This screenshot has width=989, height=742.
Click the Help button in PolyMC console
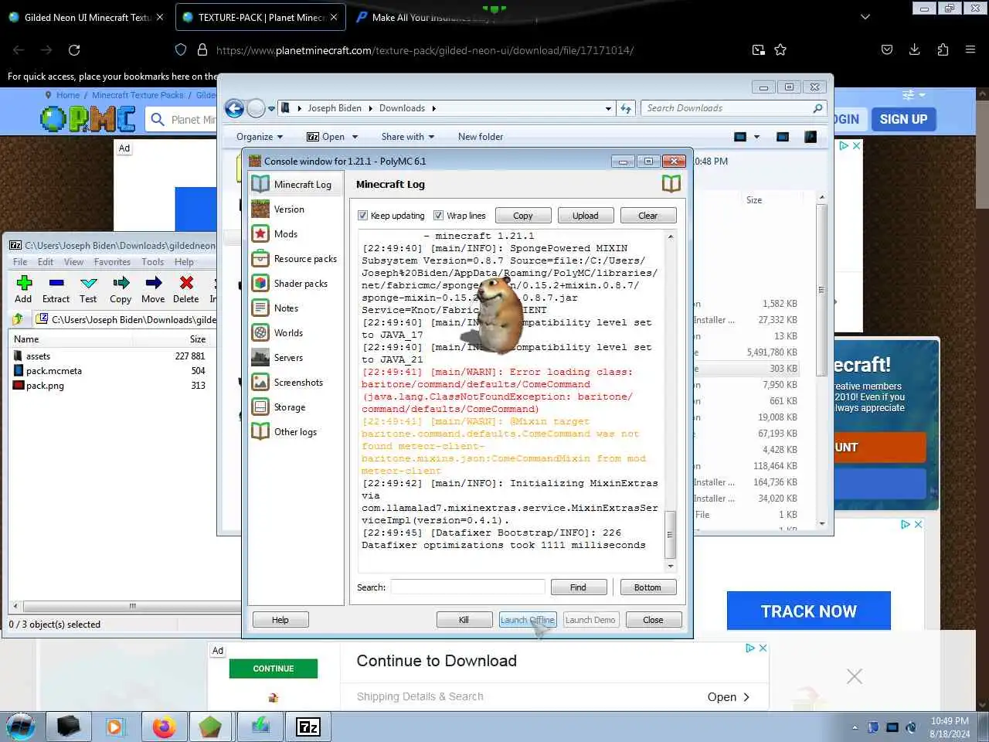click(280, 620)
